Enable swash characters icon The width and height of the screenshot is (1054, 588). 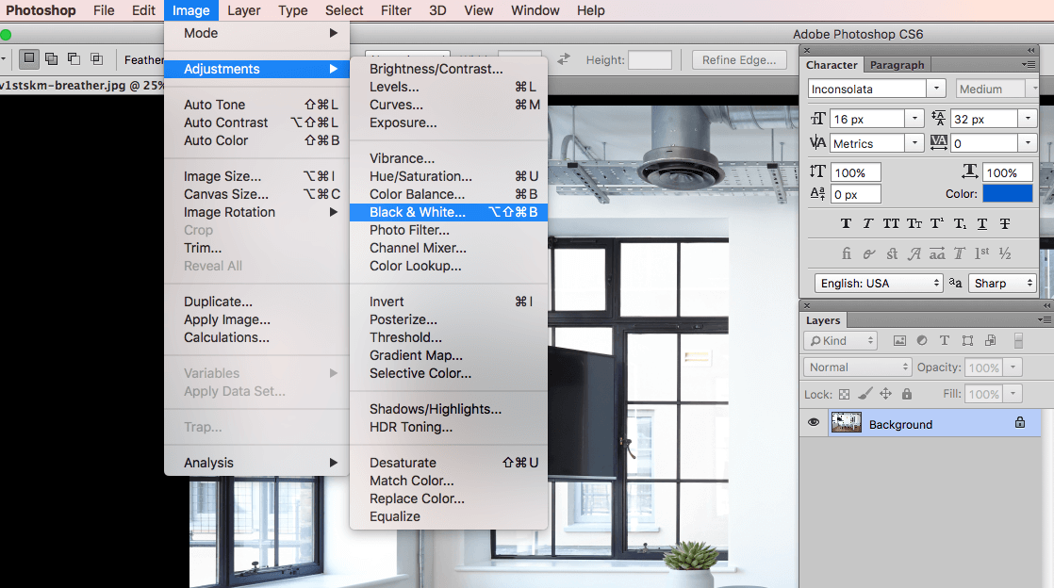tap(914, 253)
